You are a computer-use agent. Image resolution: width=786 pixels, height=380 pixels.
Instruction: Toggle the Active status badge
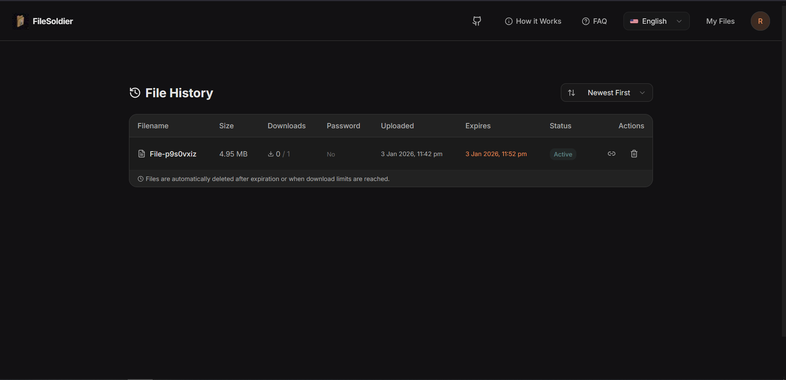(563, 154)
